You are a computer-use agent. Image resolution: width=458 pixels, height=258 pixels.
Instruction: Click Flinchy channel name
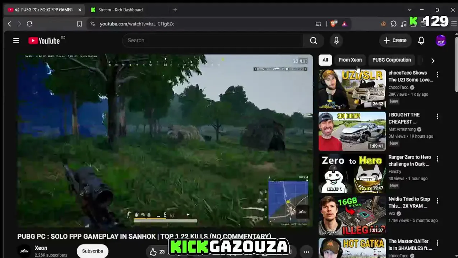(x=395, y=172)
